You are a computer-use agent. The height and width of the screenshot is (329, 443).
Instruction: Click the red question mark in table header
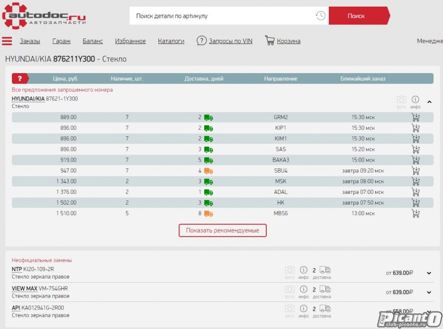click(x=20, y=78)
